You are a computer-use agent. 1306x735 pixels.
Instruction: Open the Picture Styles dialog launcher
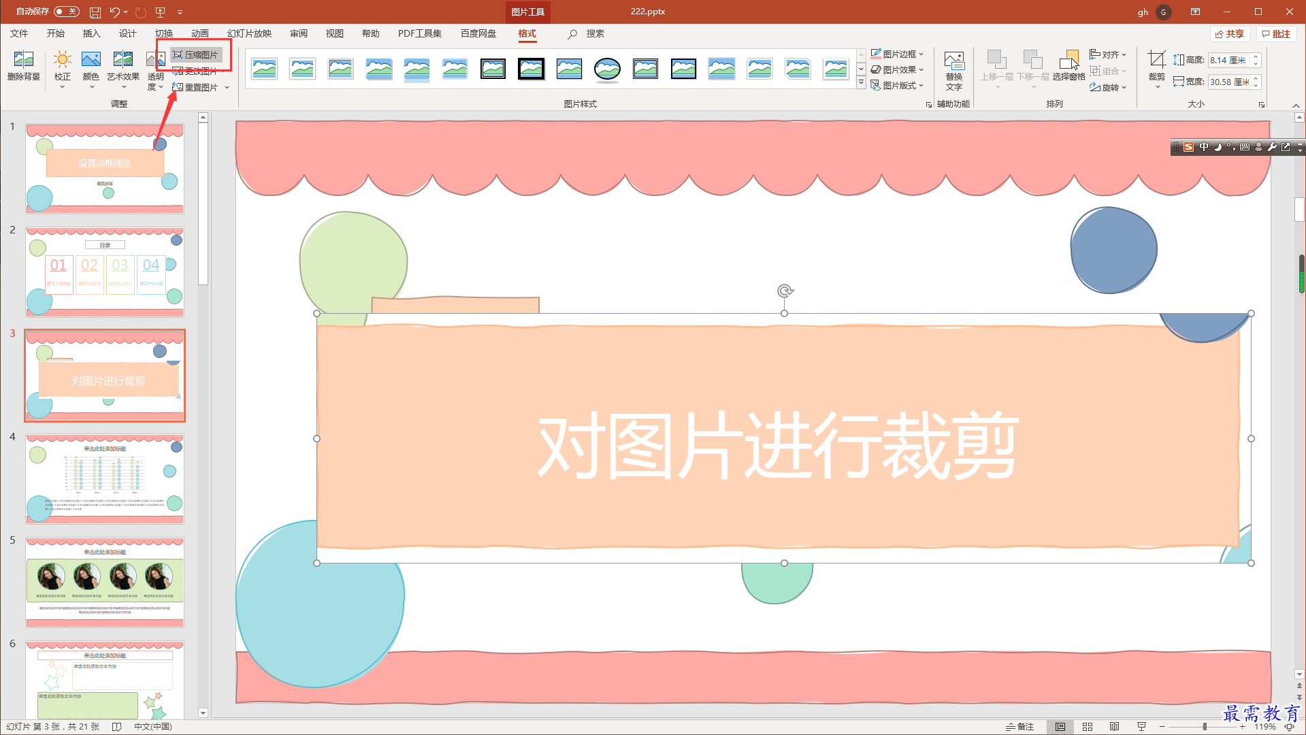[929, 105]
